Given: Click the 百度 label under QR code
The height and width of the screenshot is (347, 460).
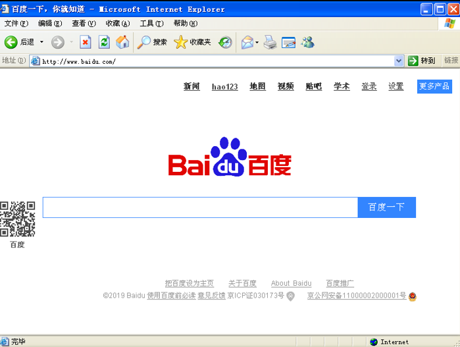Looking at the screenshot, I should point(17,244).
